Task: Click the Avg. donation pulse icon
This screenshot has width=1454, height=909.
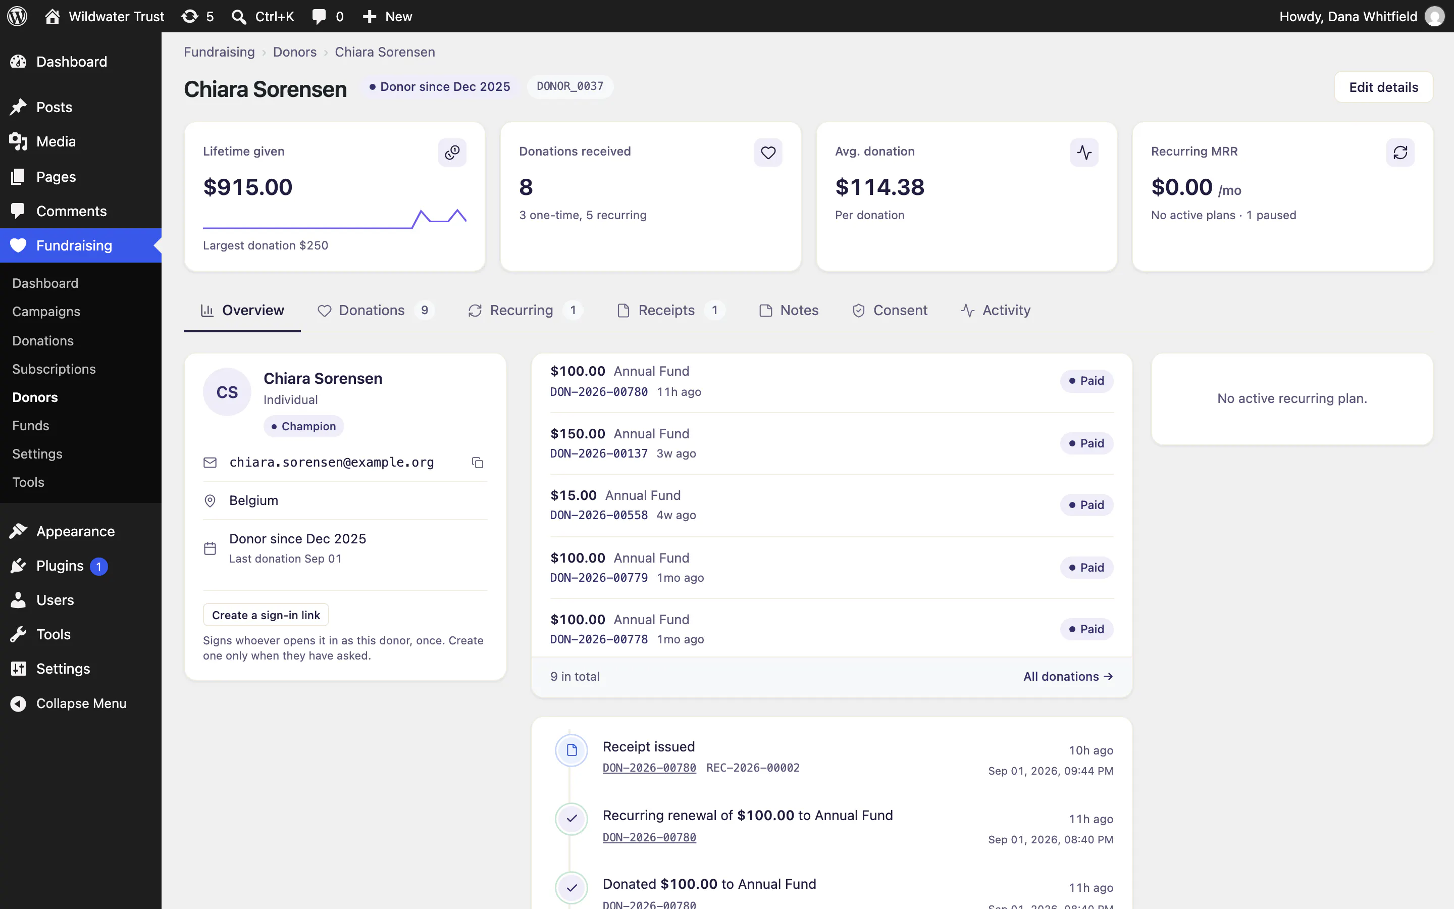Action: coord(1084,152)
